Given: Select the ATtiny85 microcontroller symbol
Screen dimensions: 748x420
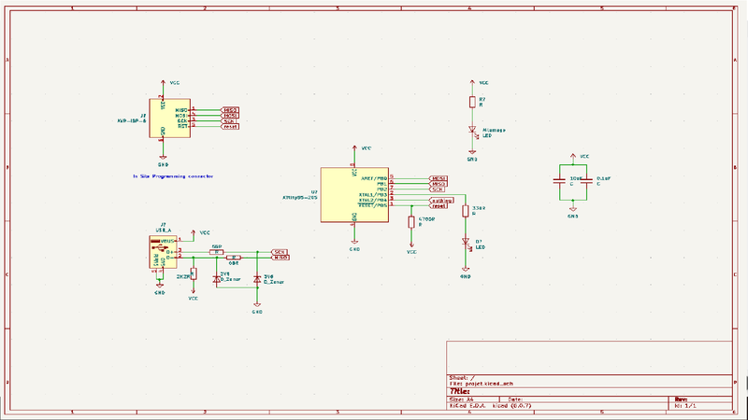Looking at the screenshot, I should [x=354, y=195].
